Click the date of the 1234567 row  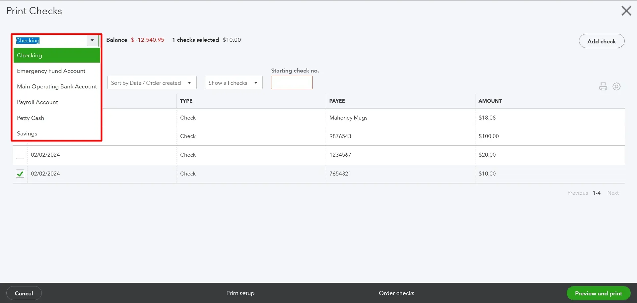click(x=45, y=155)
